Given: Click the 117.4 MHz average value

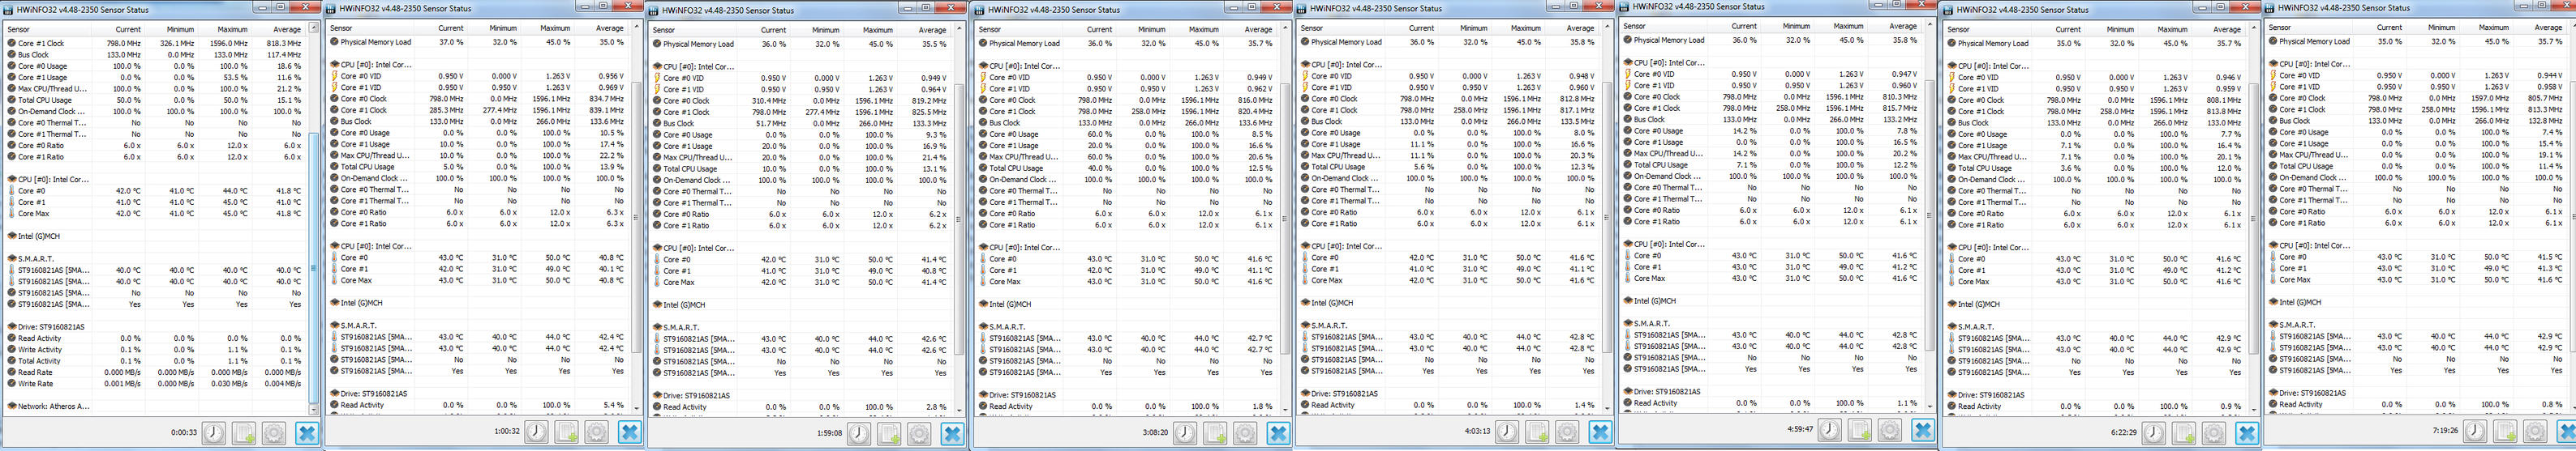Looking at the screenshot, I should [x=283, y=55].
